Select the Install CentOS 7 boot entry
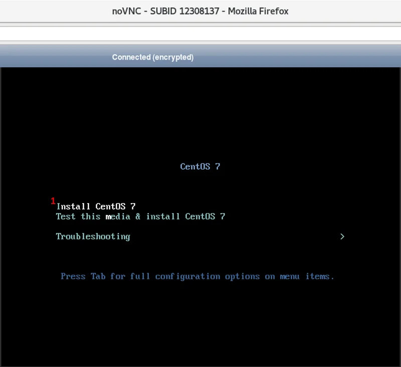401x367 pixels. pyautogui.click(x=96, y=207)
